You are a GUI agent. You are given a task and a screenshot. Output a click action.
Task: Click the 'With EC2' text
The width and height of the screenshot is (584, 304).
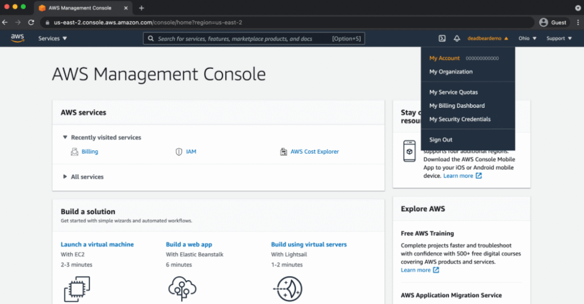(72, 254)
